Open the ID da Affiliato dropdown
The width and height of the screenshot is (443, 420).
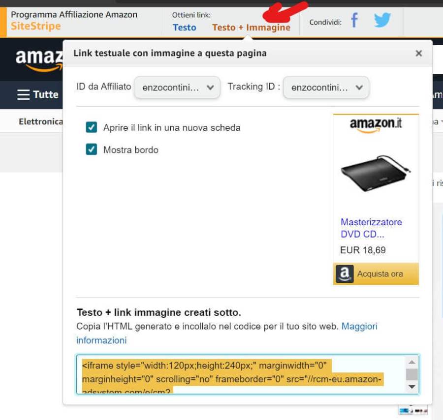(177, 87)
